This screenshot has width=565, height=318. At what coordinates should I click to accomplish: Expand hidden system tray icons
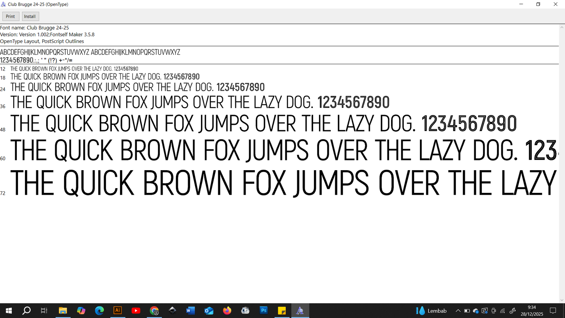458,311
